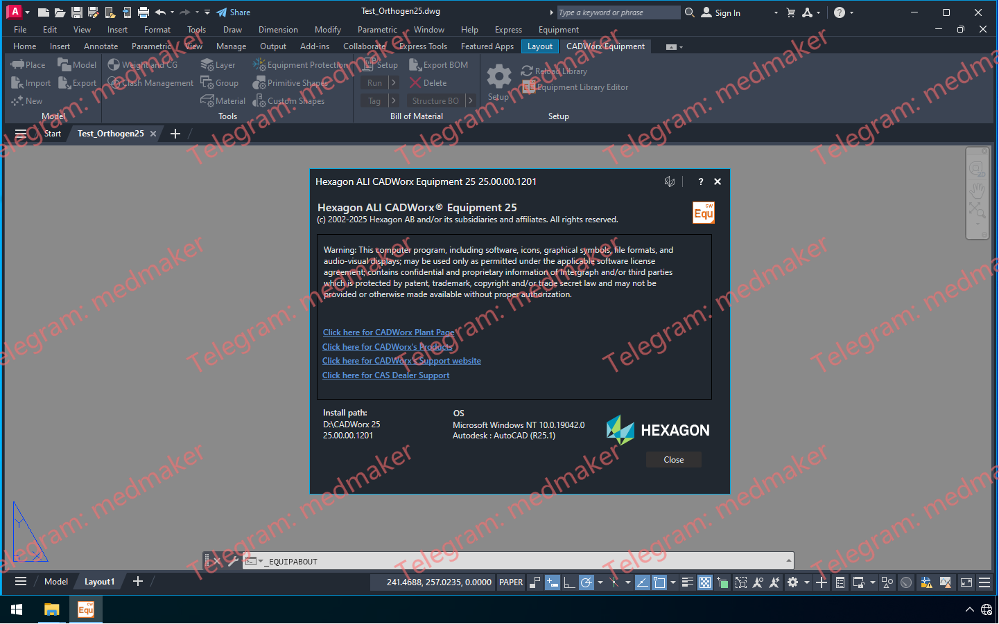999x624 pixels.
Task: Expand the Undo history dropdown arrow
Action: (x=172, y=12)
